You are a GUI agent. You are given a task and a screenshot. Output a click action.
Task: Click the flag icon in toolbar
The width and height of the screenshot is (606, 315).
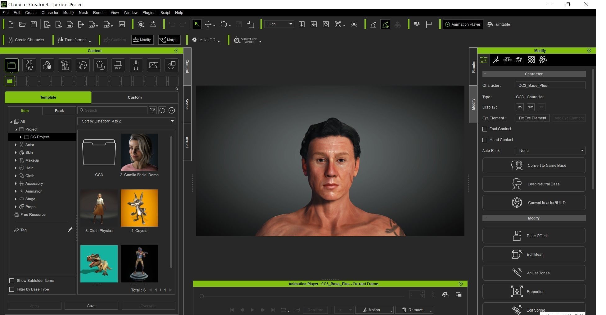pyautogui.click(x=429, y=24)
